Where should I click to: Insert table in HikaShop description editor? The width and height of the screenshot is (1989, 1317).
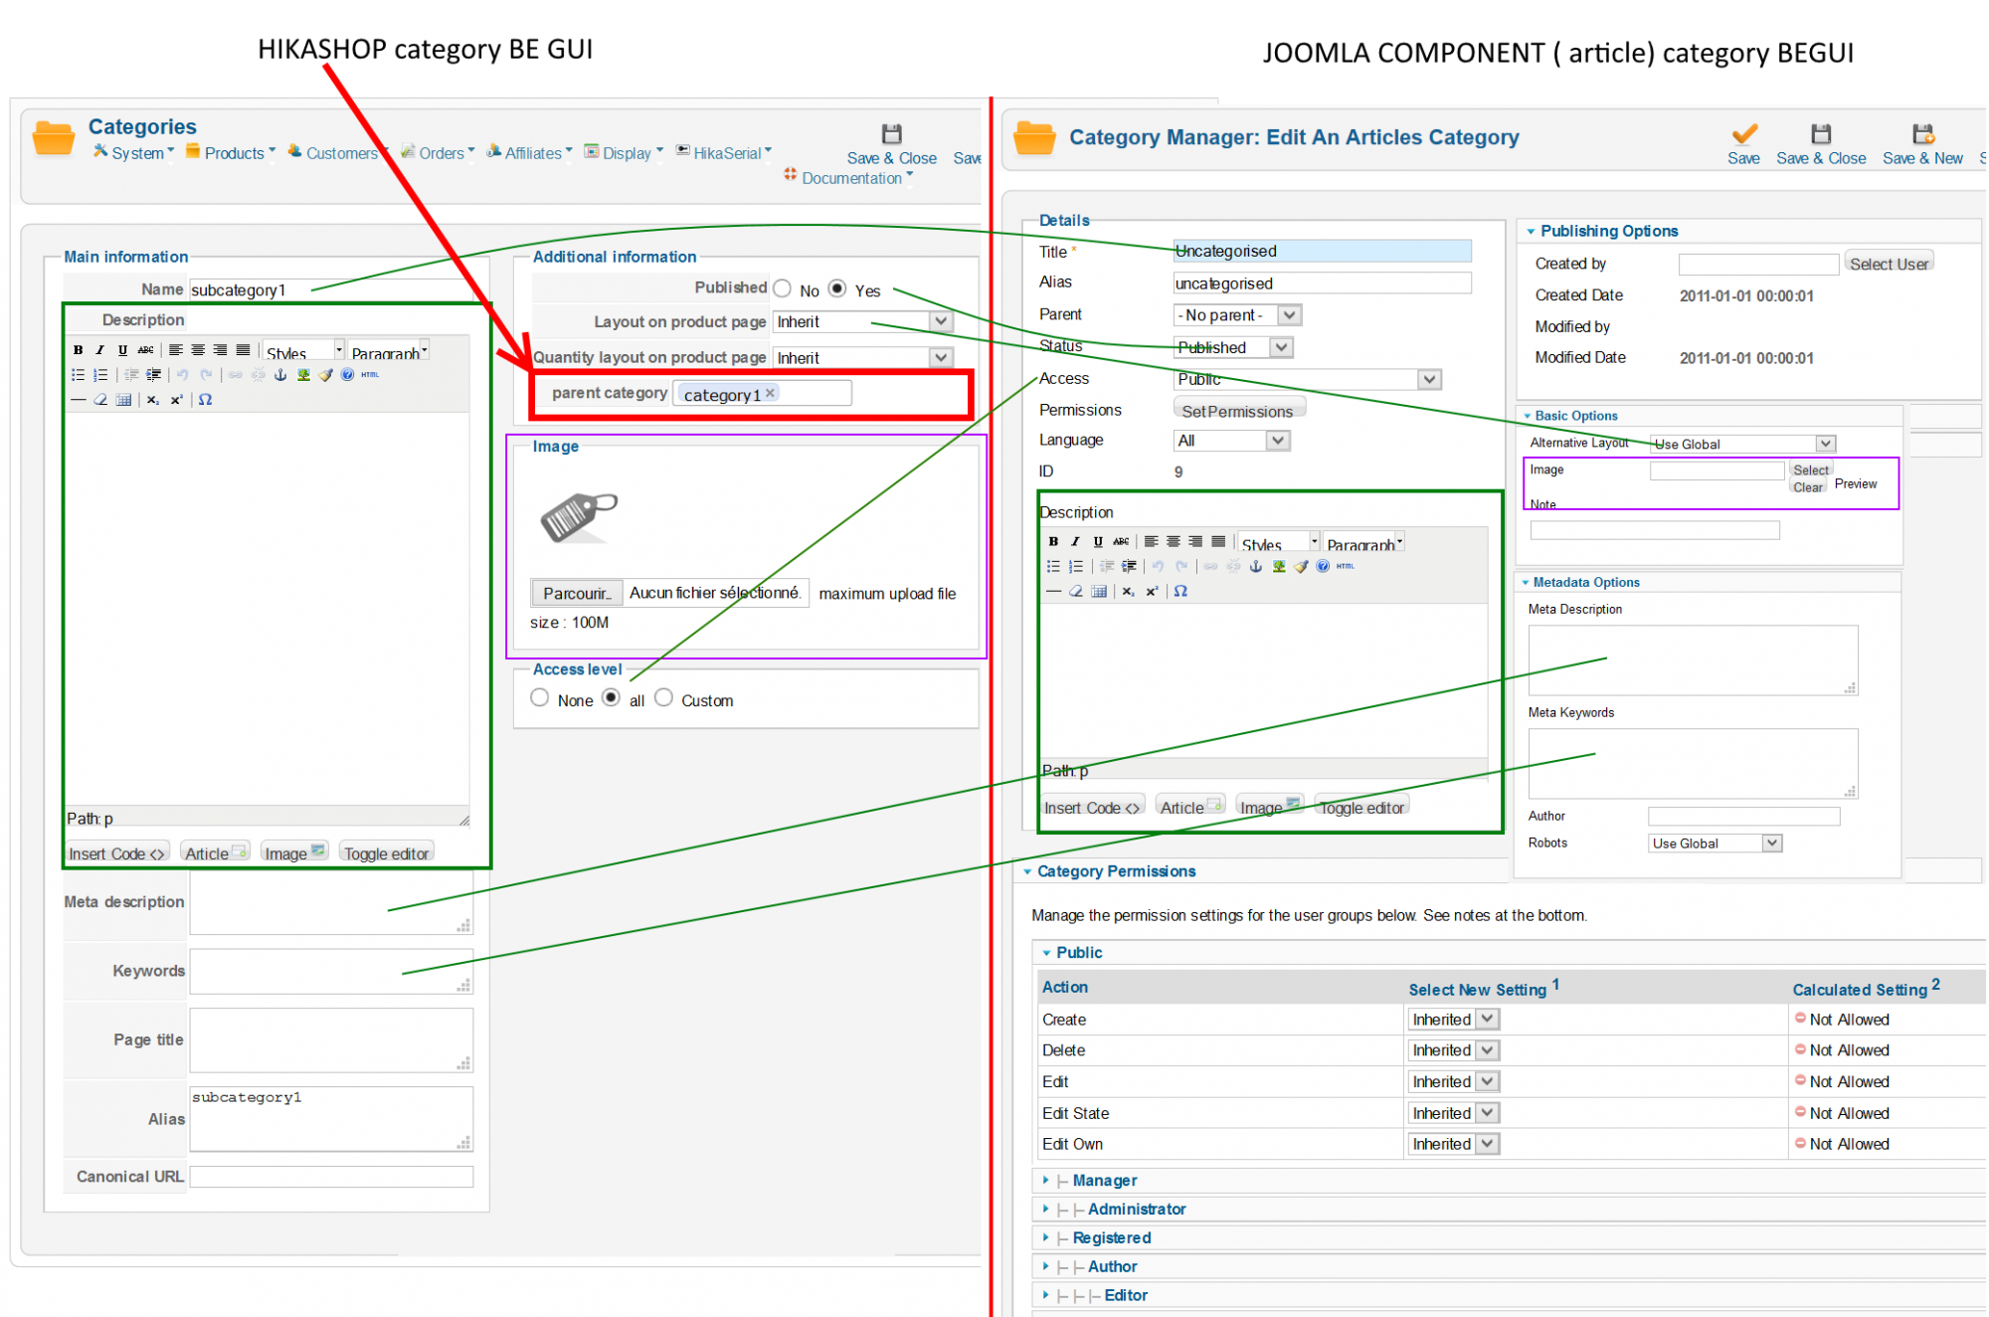(123, 400)
